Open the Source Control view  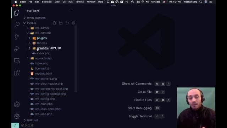click(x=17, y=36)
